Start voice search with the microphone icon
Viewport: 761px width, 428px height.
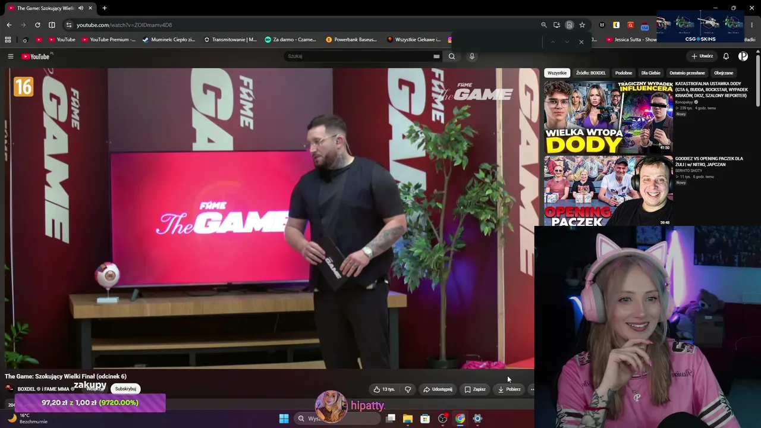472,56
